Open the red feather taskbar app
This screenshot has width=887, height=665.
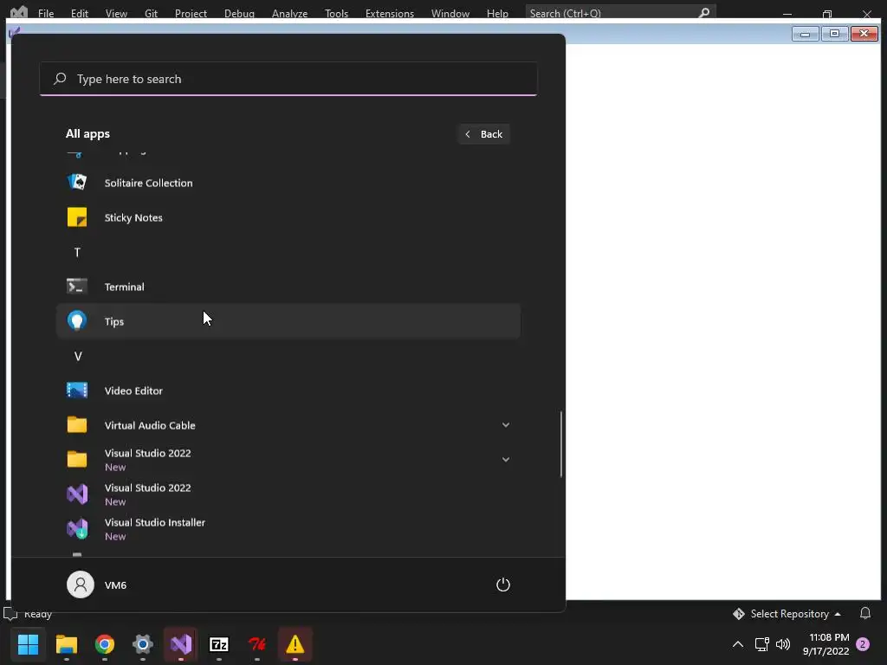click(256, 644)
